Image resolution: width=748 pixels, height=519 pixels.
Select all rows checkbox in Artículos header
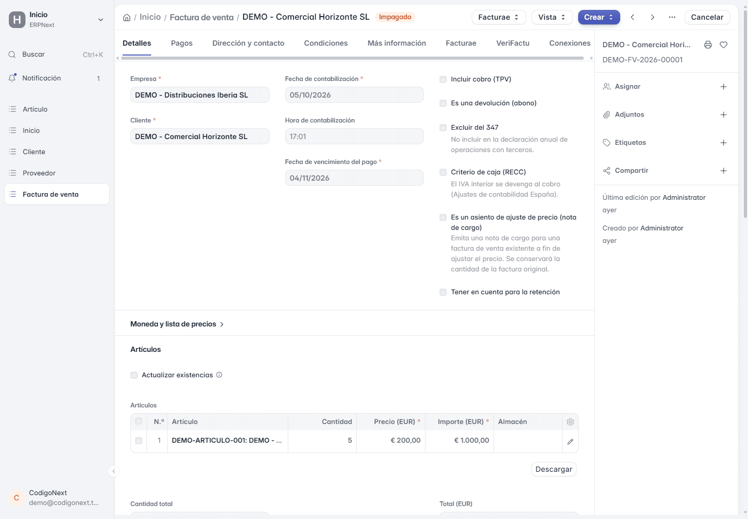point(139,421)
